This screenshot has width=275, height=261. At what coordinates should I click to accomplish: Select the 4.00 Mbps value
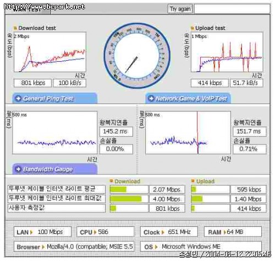pos(167,199)
